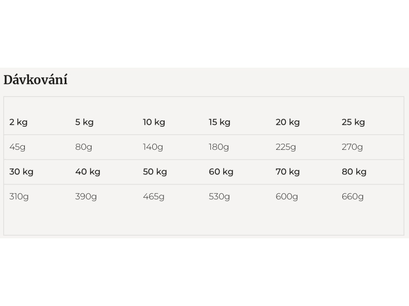Click the 15 kg column header
Viewport: 409px width, 306px height.
click(219, 122)
